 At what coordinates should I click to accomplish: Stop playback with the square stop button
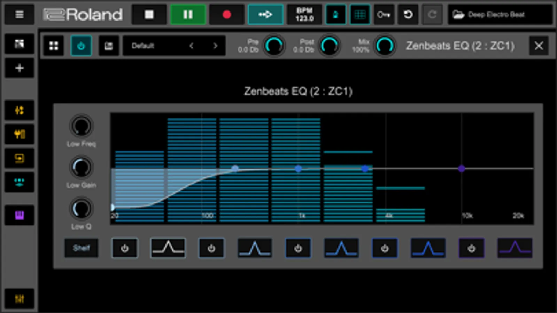tap(149, 15)
